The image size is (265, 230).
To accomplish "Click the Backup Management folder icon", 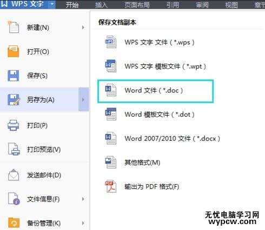I will click(x=14, y=222).
